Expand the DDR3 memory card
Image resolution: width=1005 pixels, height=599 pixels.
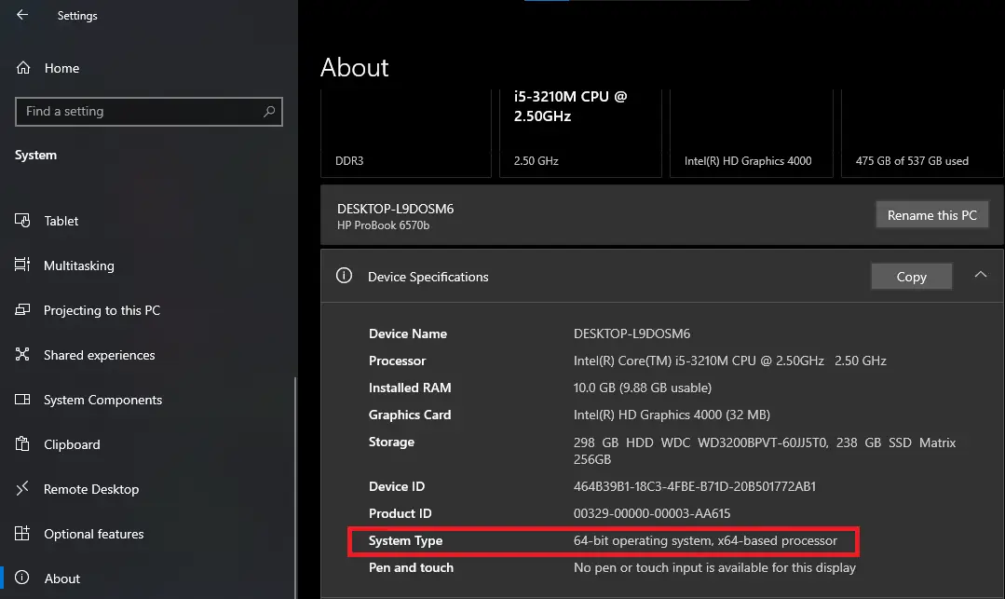(x=405, y=130)
